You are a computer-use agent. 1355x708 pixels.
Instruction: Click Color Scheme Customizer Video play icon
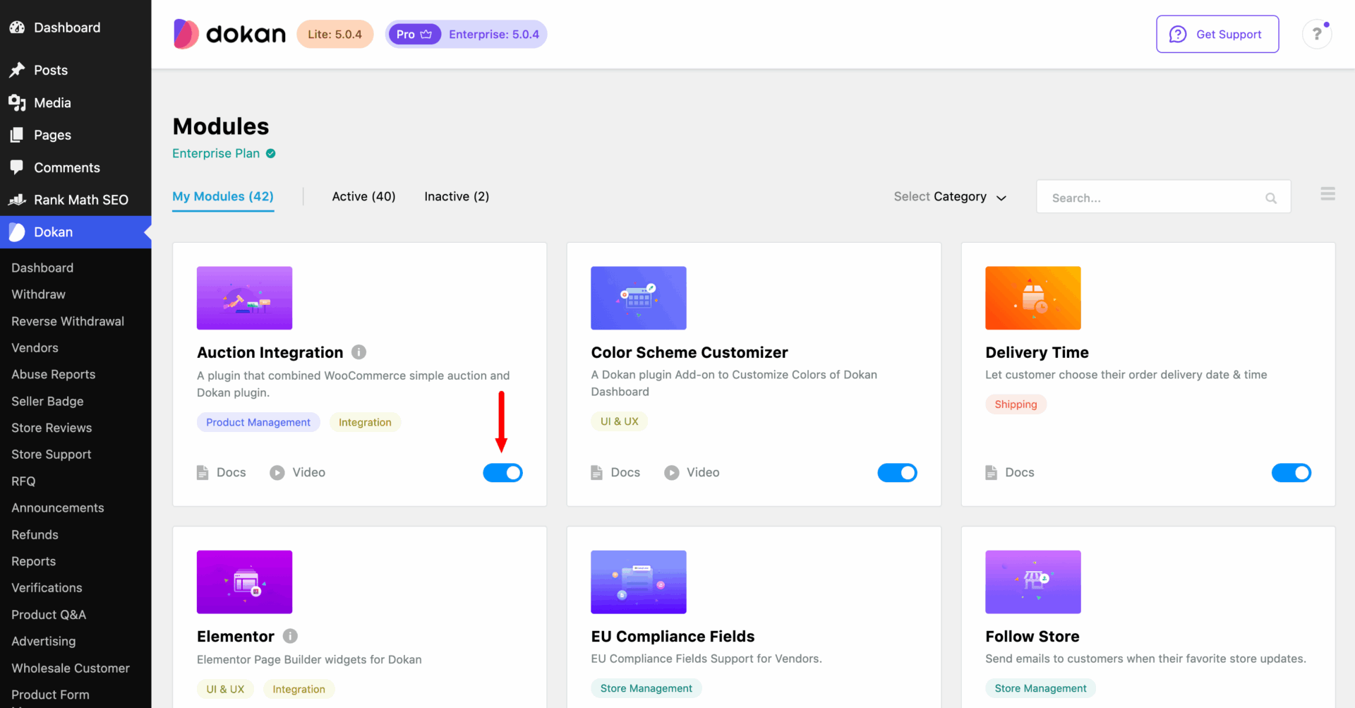click(x=672, y=472)
